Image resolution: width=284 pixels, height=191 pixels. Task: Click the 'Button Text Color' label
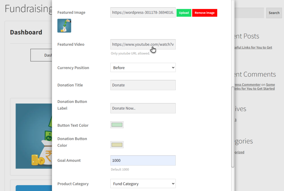tap(73, 125)
